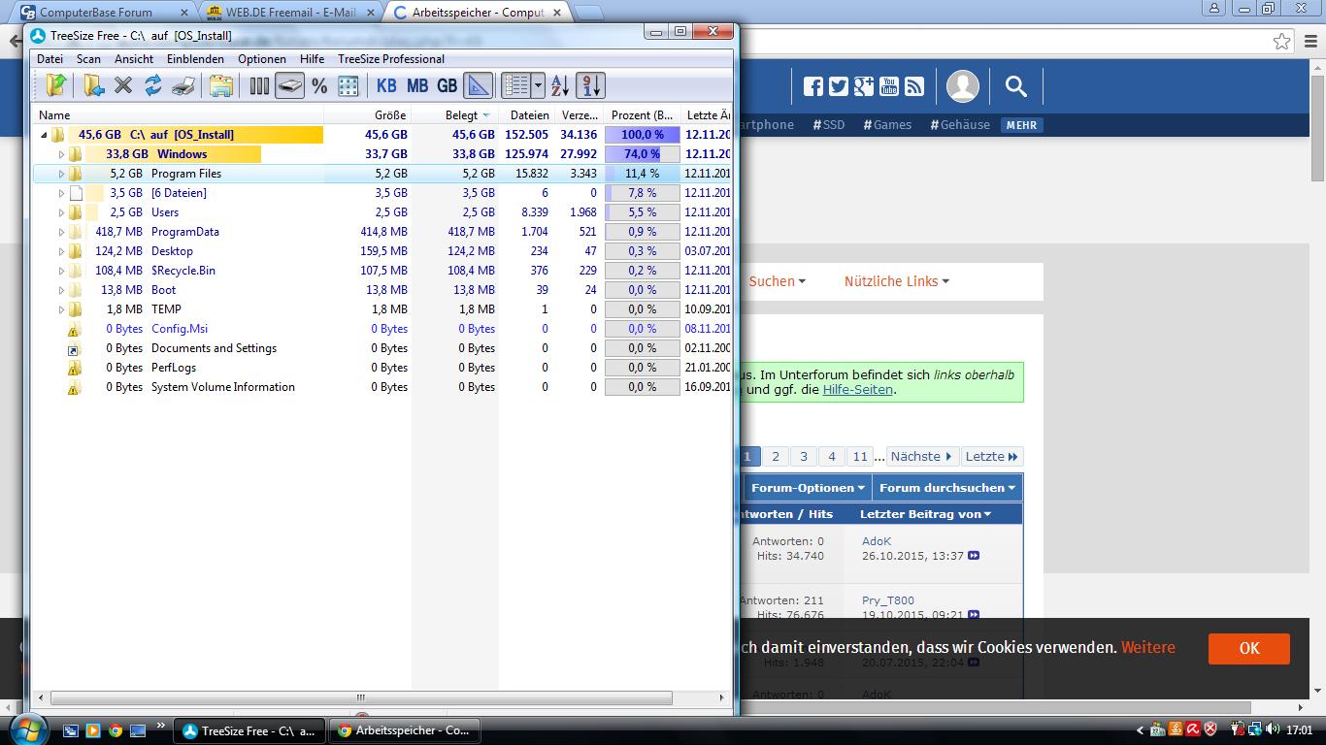The image size is (1326, 745).
Task: Toggle the details columns view icon
Action: [516, 85]
